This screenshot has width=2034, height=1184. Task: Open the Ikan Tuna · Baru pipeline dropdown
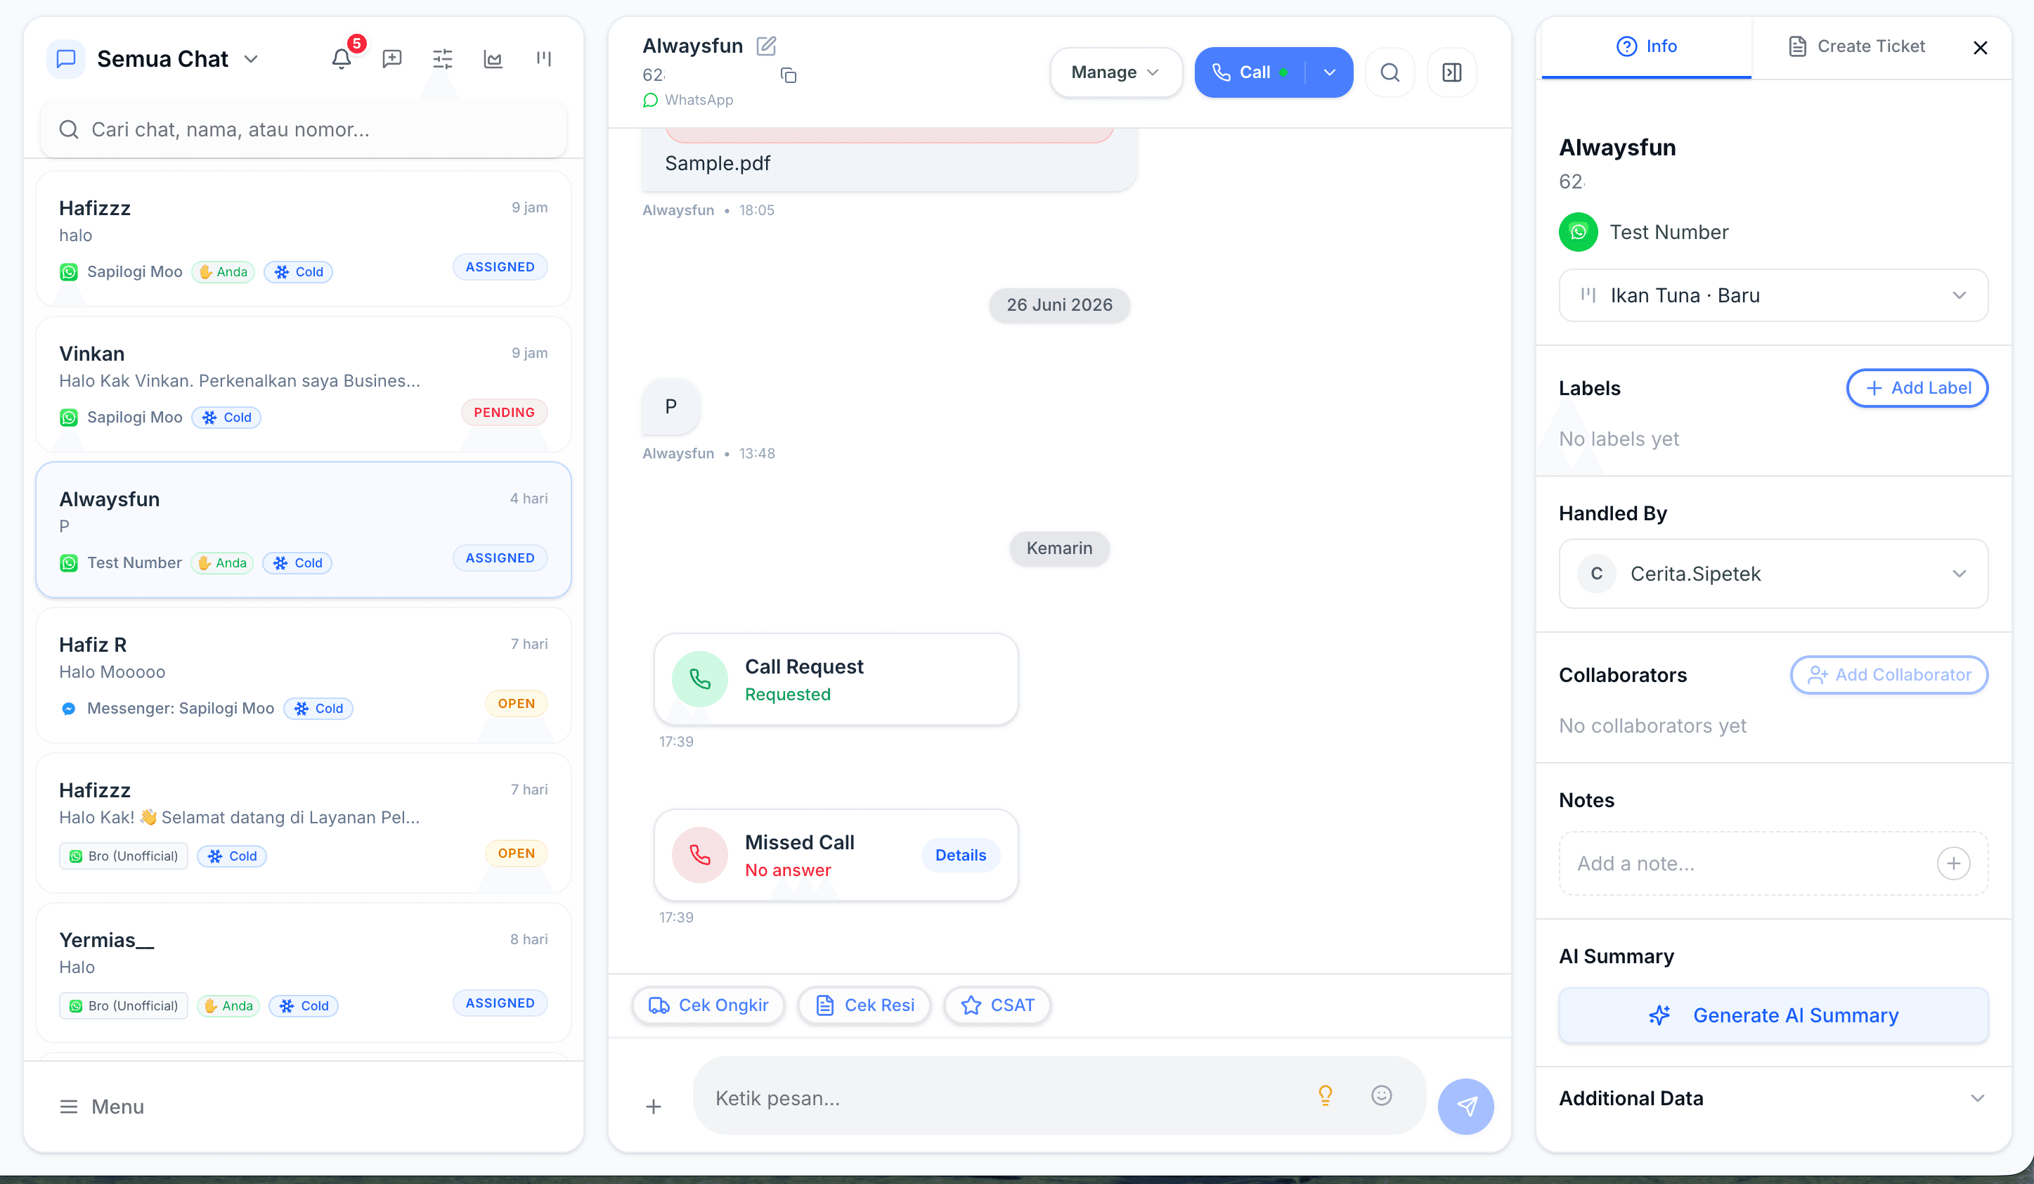(x=1773, y=295)
